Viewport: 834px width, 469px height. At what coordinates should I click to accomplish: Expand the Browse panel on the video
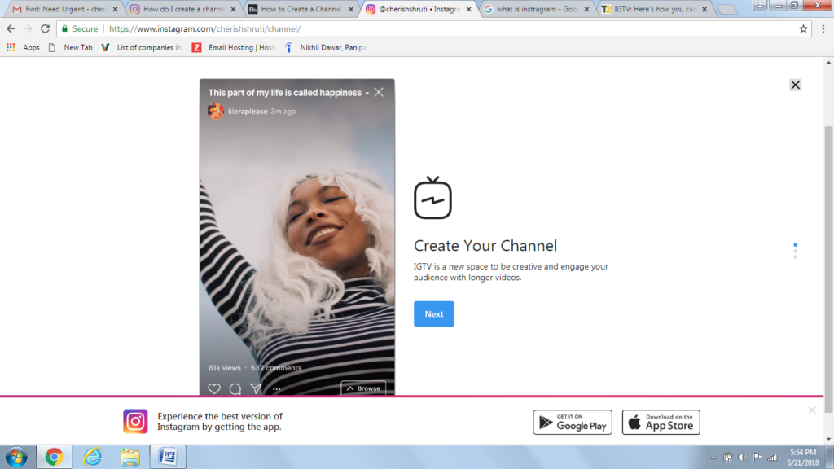[363, 388]
